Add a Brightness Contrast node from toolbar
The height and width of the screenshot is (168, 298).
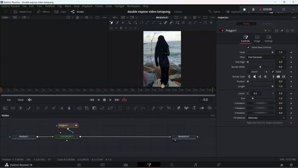click(x=62, y=108)
